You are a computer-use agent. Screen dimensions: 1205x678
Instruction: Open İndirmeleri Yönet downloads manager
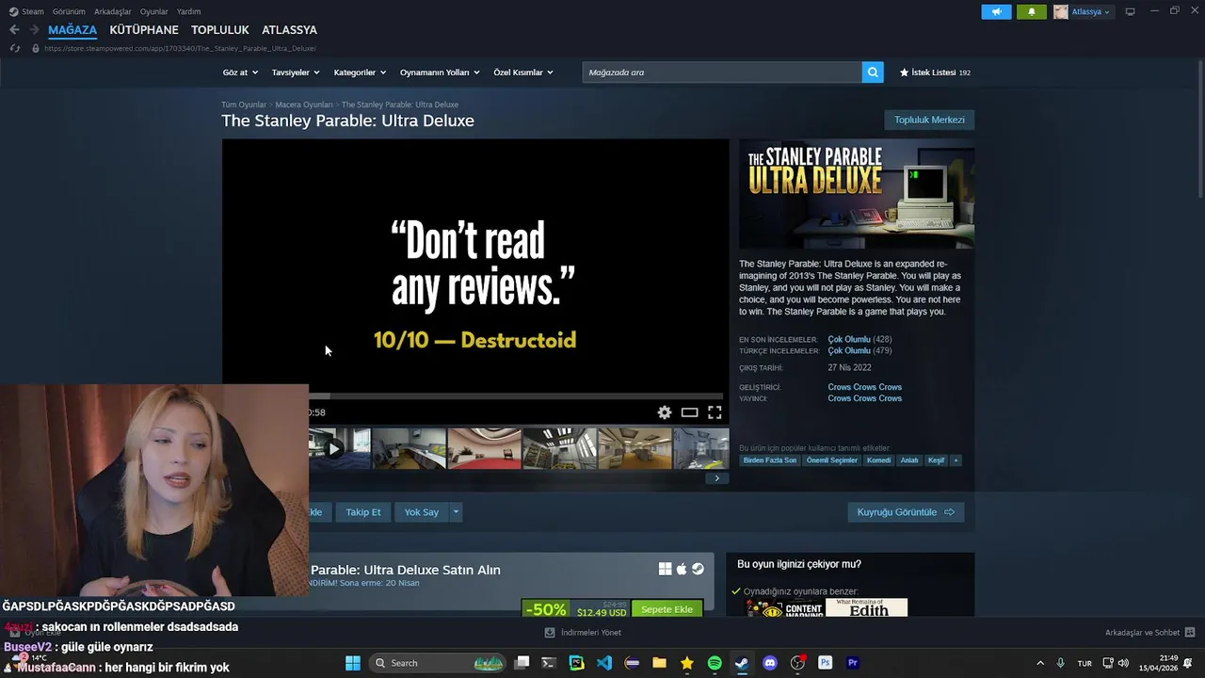pyautogui.click(x=584, y=633)
